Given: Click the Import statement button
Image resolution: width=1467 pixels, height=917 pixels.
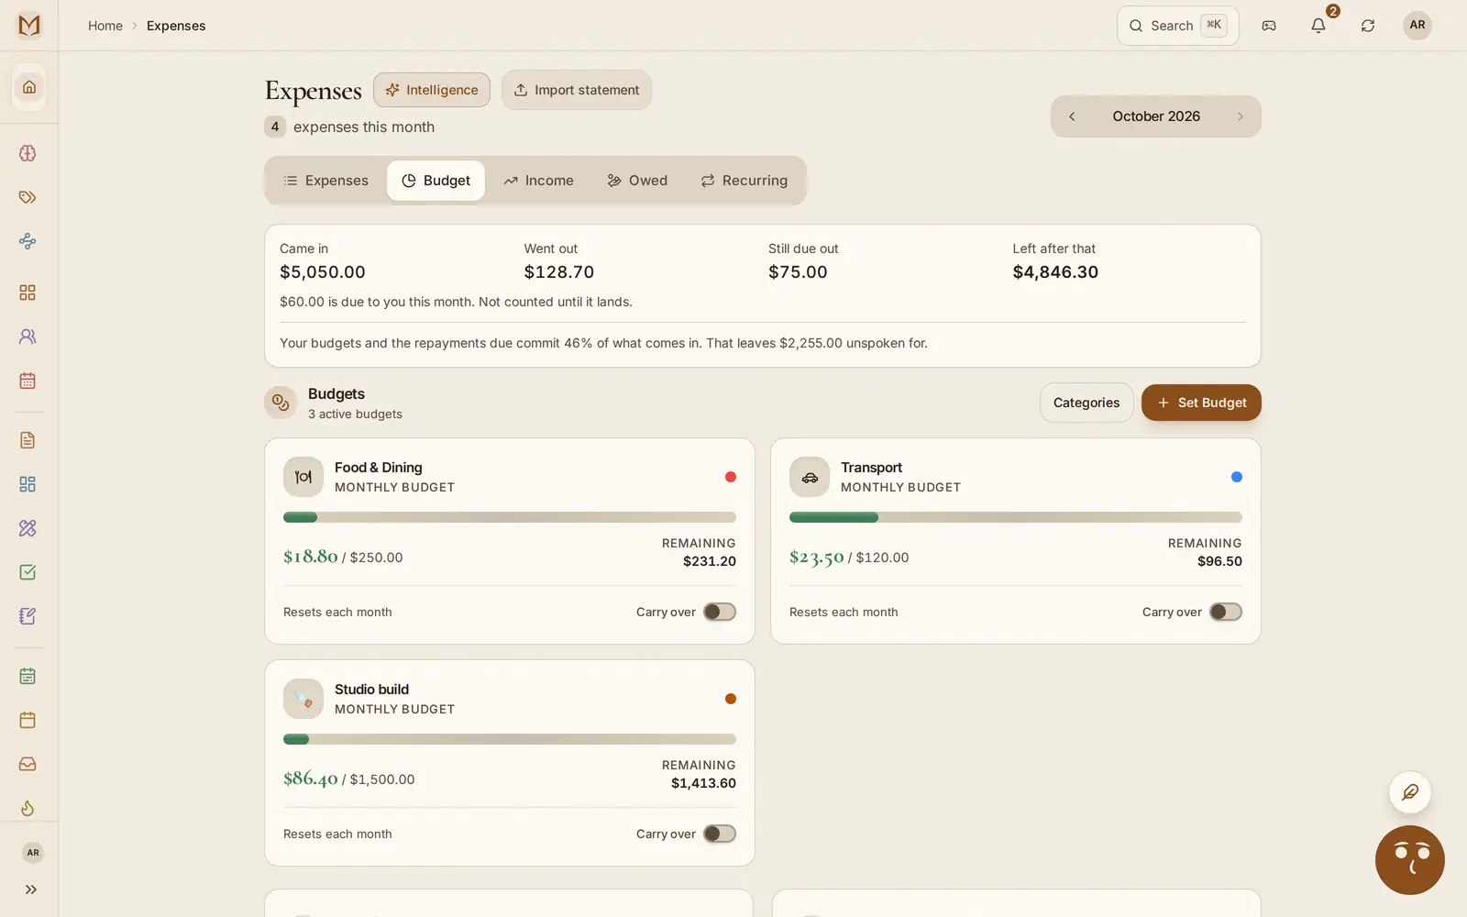Looking at the screenshot, I should click(577, 90).
